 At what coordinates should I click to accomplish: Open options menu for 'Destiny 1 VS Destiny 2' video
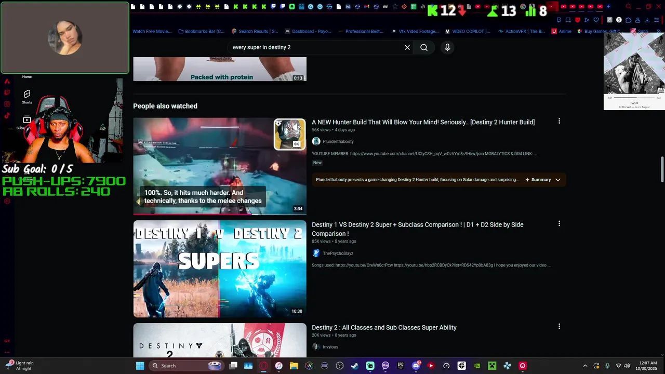pyautogui.click(x=559, y=224)
